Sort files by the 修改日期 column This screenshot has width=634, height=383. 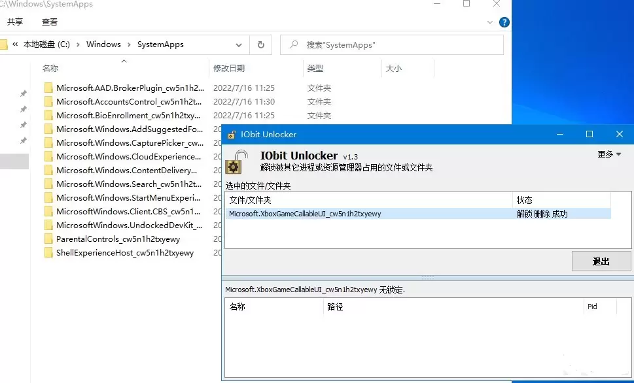coord(229,68)
